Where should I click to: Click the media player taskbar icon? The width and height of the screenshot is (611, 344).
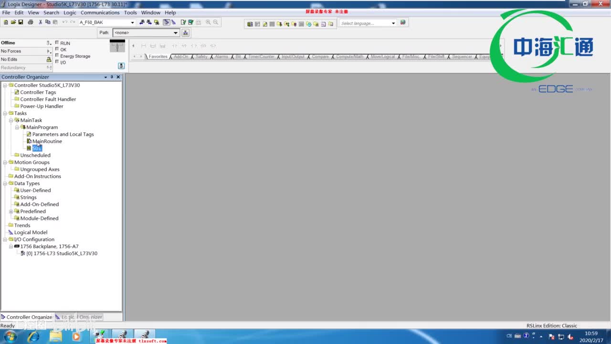tap(76, 336)
